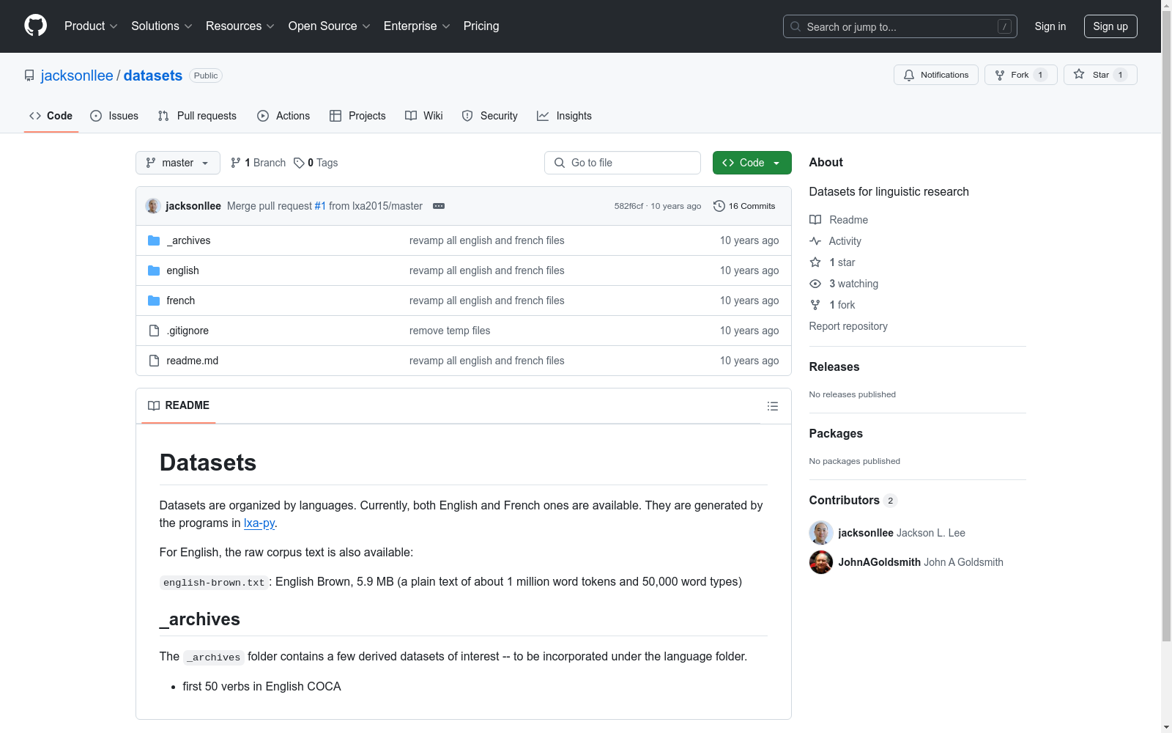1172x733 pixels.
Task: Click the english folder icon
Action: coord(154,270)
